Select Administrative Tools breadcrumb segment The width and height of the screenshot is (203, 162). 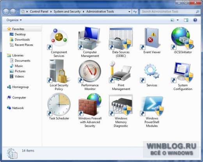click(x=100, y=12)
